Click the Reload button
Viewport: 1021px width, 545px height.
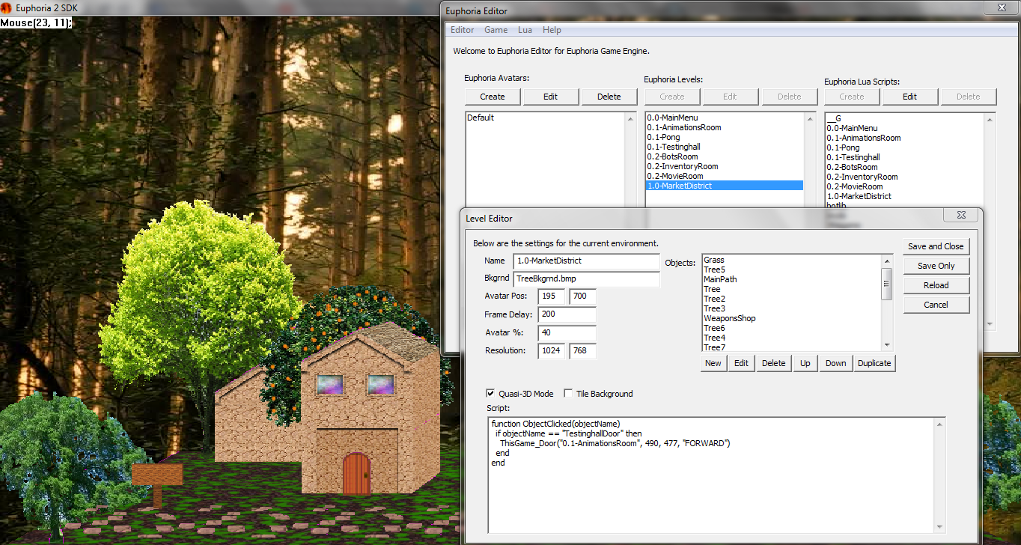pos(936,285)
